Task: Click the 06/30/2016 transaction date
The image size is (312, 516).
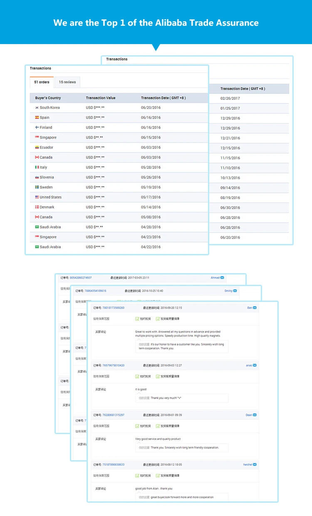Action: tap(230, 208)
